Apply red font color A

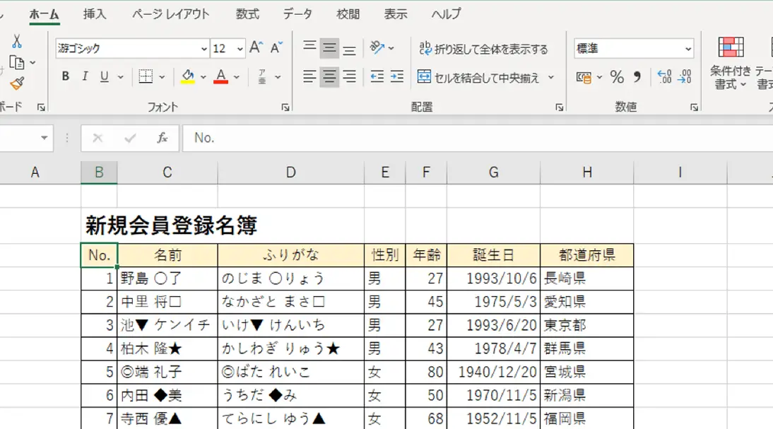(x=221, y=76)
